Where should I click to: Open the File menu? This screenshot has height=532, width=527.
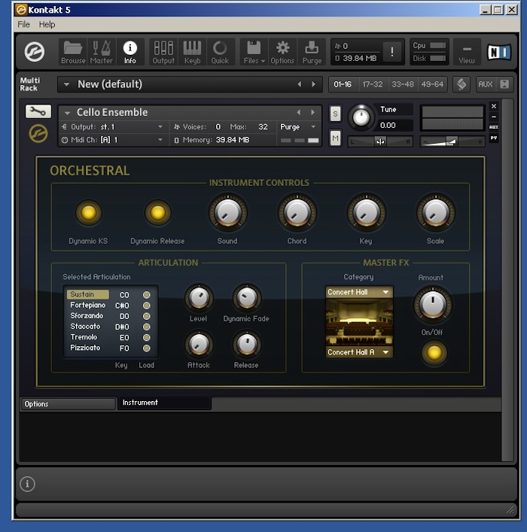click(x=23, y=24)
